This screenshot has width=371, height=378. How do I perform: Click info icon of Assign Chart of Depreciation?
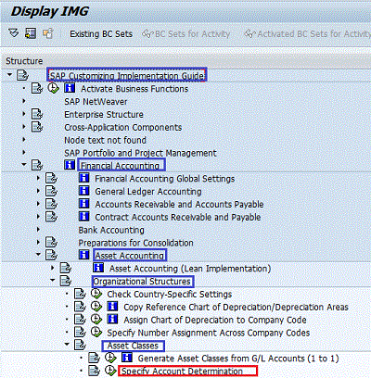pos(112,320)
